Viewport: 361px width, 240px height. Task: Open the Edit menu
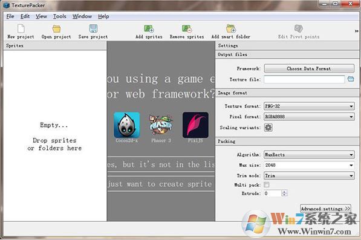coord(25,16)
